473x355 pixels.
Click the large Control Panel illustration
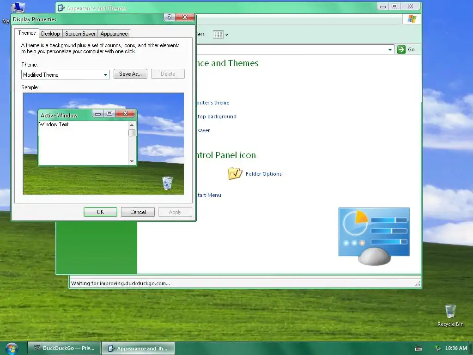click(x=374, y=236)
